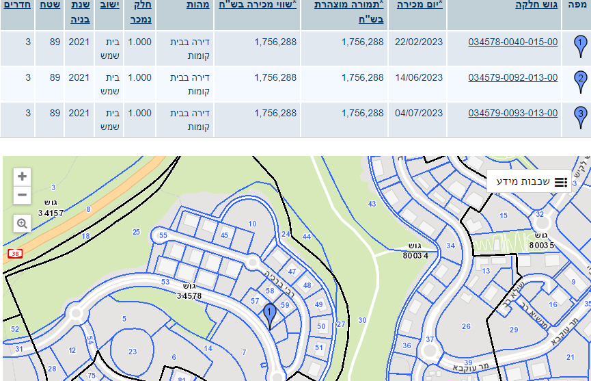This screenshot has height=381, width=591.
Task: Sort by תמורה מוצהרת בש"ח column header
Action: coord(348,12)
